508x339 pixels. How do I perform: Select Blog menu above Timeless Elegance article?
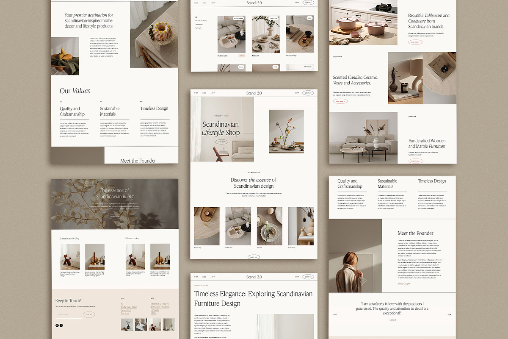point(204,277)
